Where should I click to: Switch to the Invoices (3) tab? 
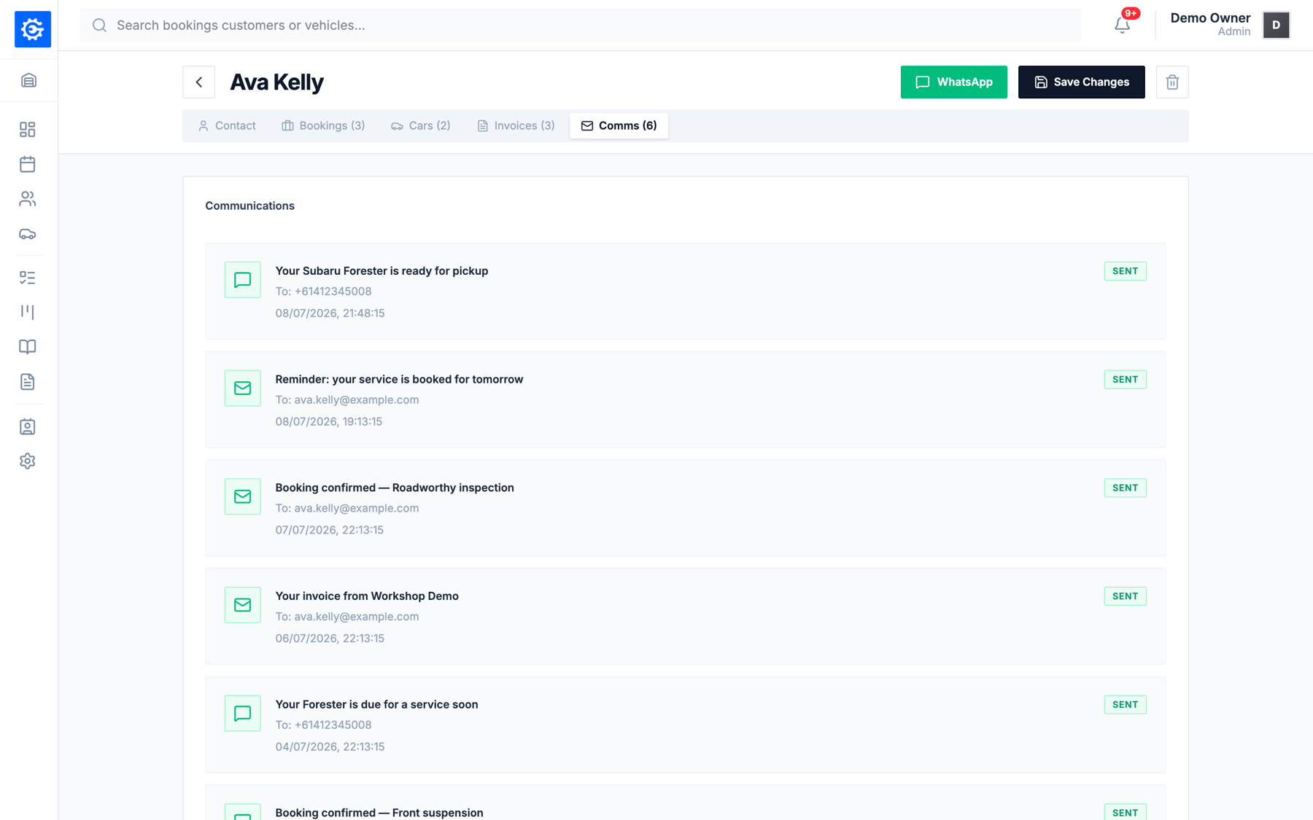(x=516, y=126)
